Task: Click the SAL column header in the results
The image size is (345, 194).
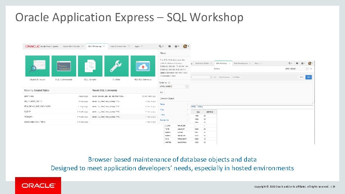Action: coord(198,112)
